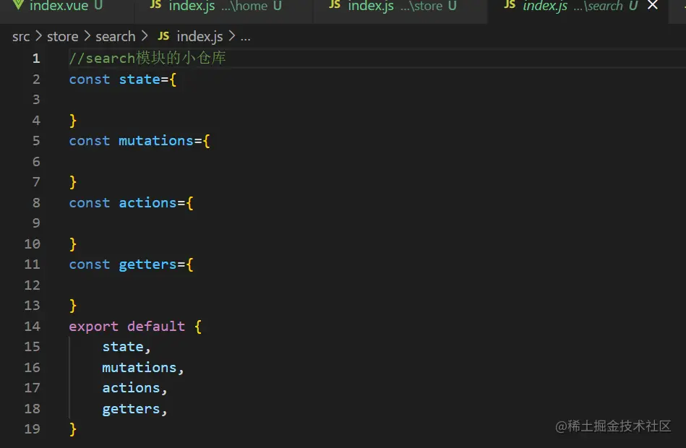Click the JS icon in the breadcrumb
The image size is (686, 448).
(x=163, y=36)
